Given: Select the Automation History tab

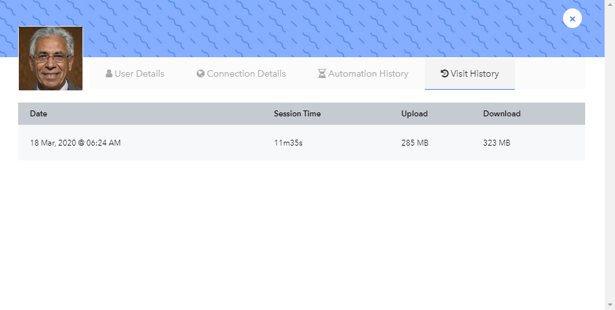Looking at the screenshot, I should coord(363,74).
